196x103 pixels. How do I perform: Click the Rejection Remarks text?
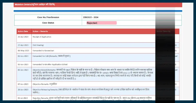(x=92, y=99)
